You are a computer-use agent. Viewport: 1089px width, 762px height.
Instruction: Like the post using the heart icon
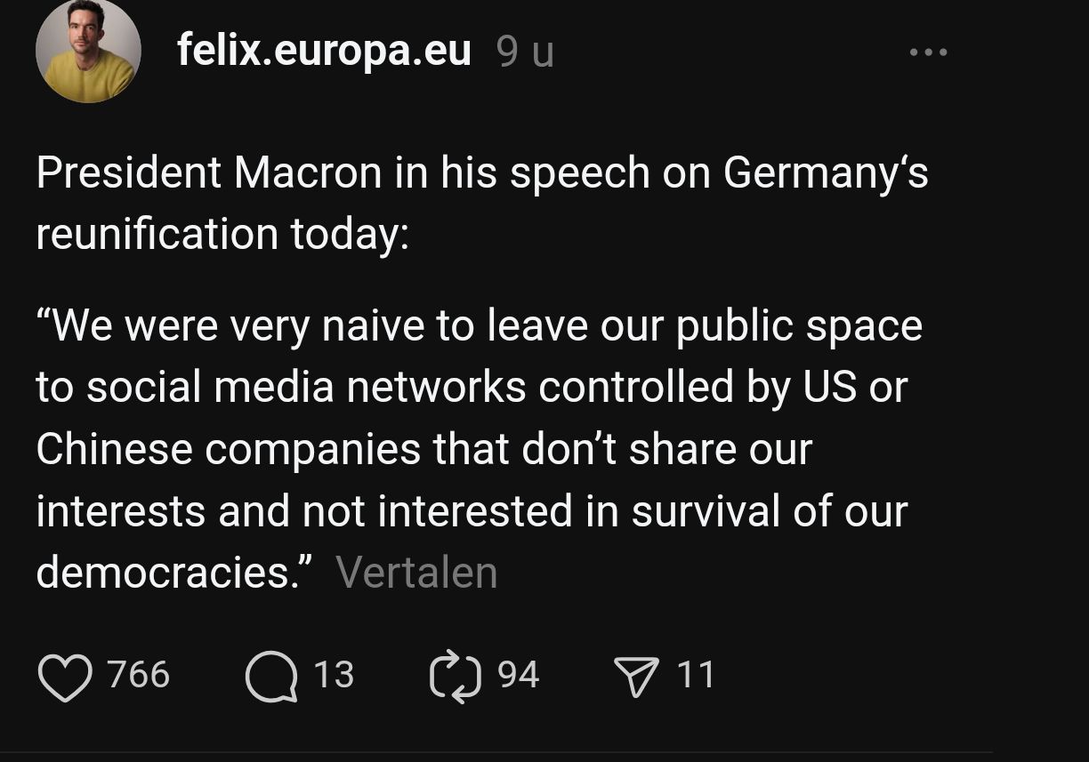(x=66, y=676)
